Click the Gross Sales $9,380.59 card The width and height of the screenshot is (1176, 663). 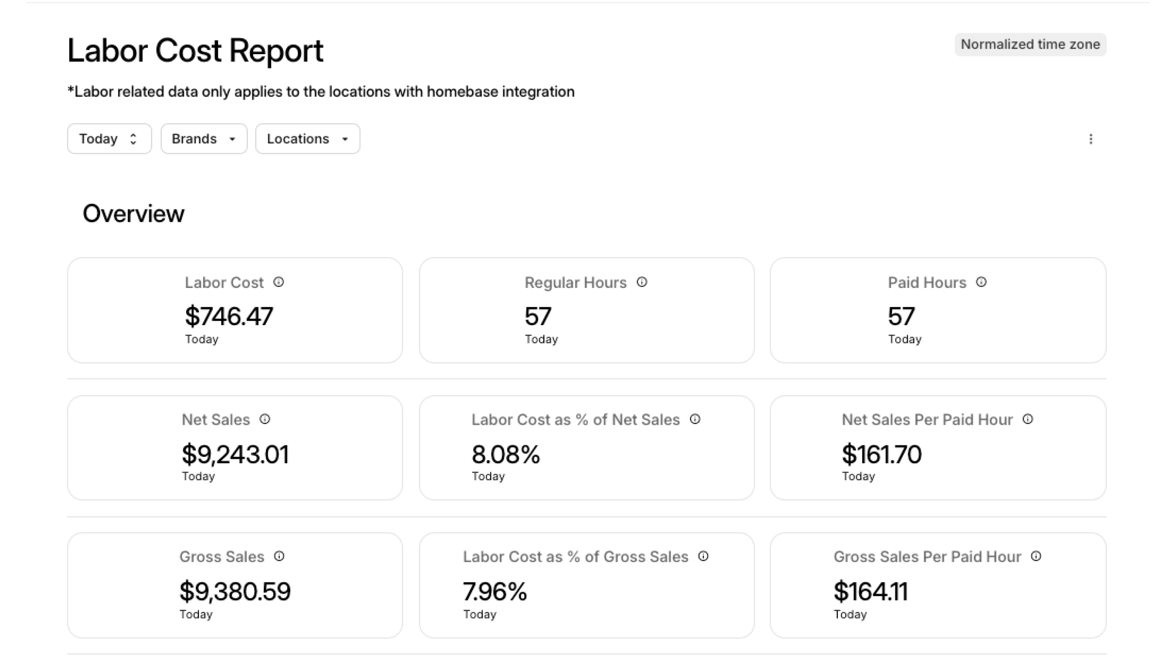(235, 585)
